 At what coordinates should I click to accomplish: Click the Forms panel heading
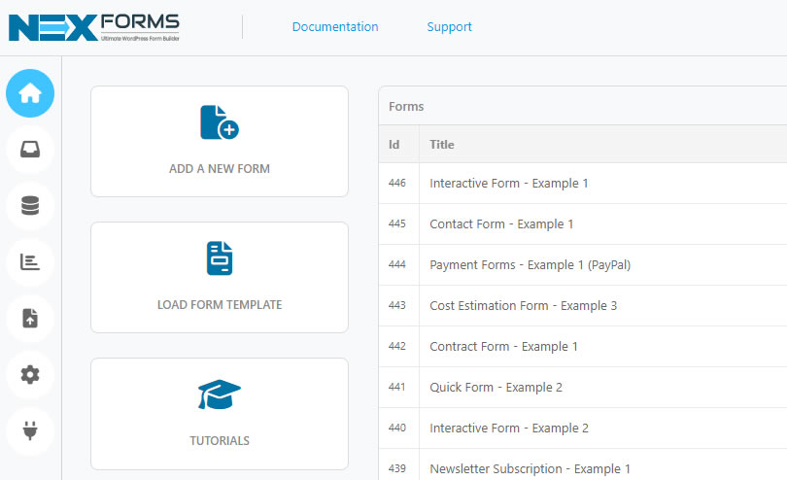406,107
